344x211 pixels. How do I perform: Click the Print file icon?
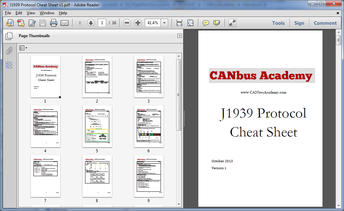pyautogui.click(x=54, y=23)
